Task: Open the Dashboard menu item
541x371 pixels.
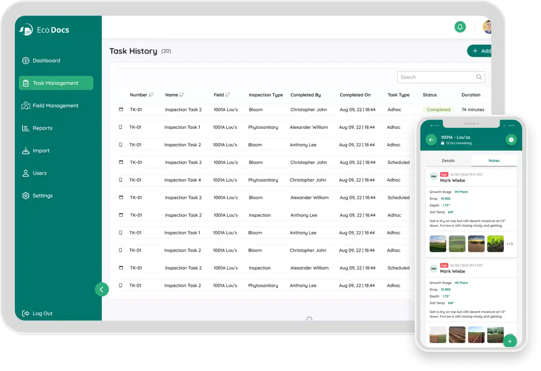Action: pos(46,61)
